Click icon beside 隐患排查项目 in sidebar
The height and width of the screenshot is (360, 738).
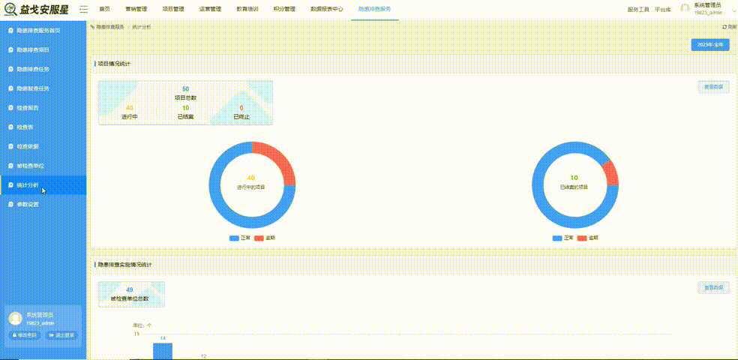[10, 50]
